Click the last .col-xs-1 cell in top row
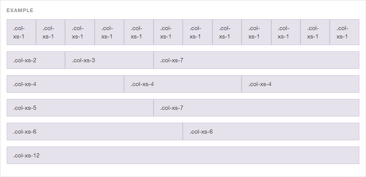The width and height of the screenshot is (366, 177). coord(345,32)
